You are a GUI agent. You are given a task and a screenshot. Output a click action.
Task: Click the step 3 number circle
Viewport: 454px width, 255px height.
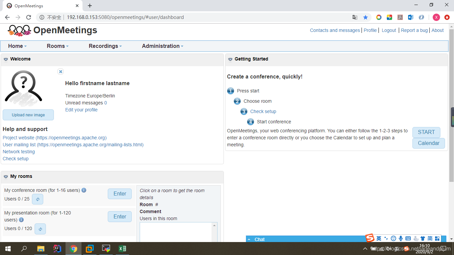tap(244, 111)
